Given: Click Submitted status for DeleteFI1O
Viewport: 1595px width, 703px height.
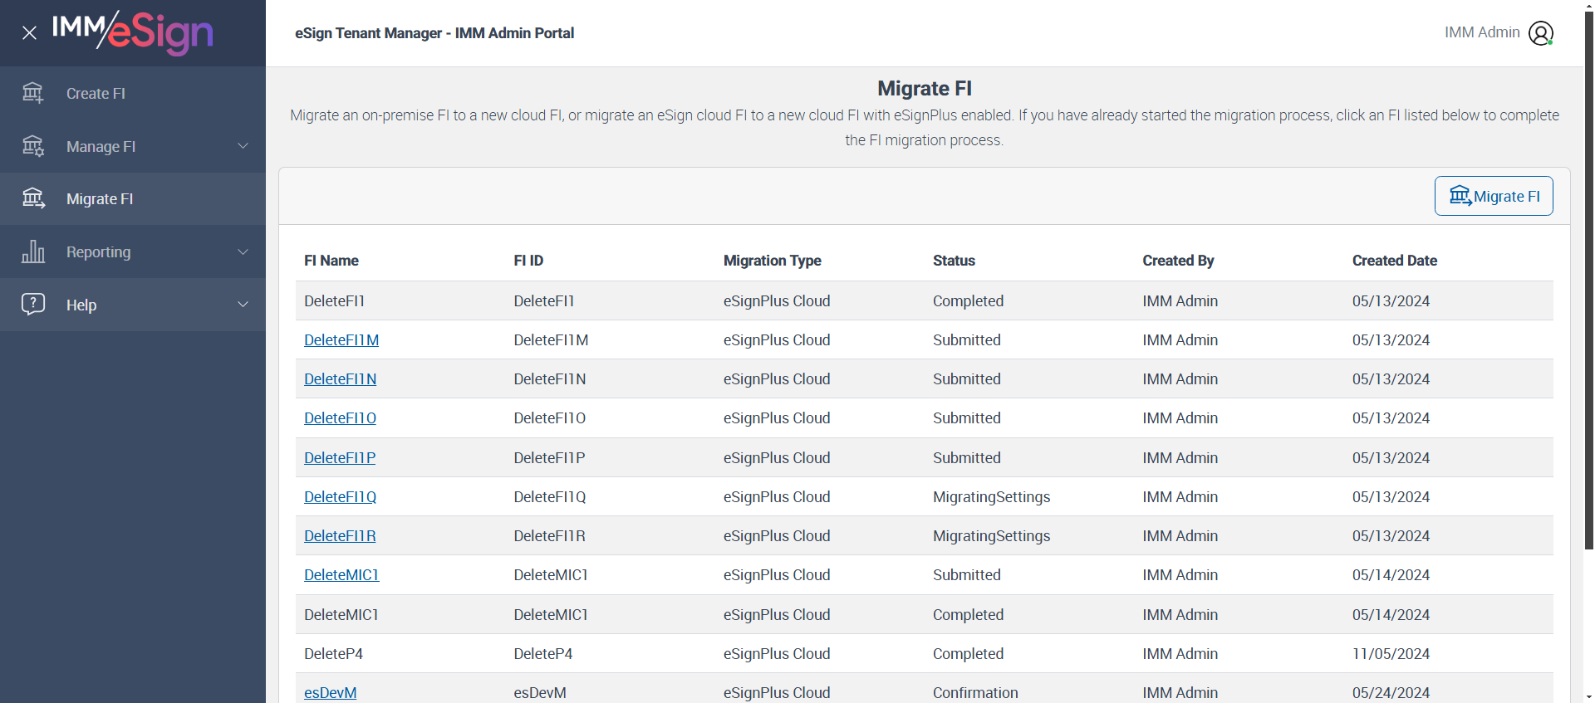Looking at the screenshot, I should 966,417.
